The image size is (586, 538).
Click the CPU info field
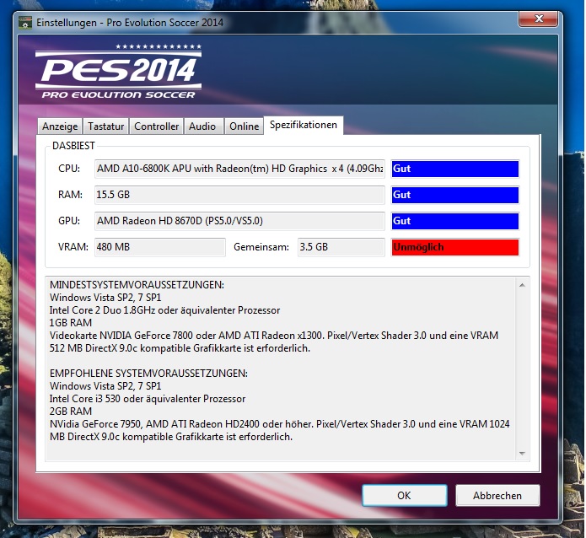(239, 169)
